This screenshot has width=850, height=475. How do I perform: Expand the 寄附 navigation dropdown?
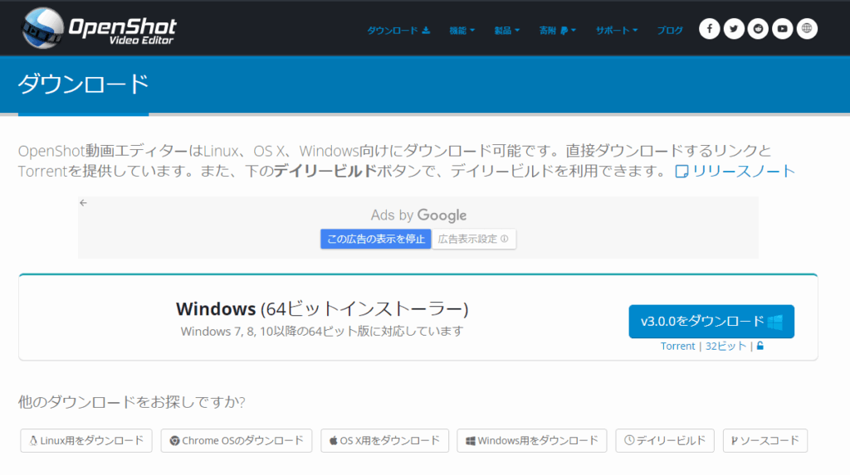(557, 31)
